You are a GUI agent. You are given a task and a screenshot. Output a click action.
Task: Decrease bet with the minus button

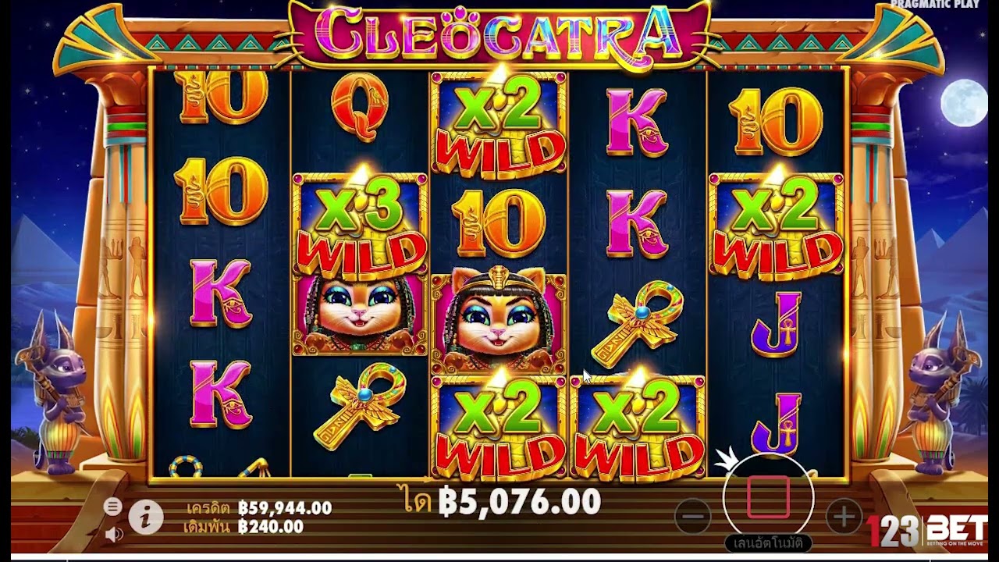click(693, 516)
